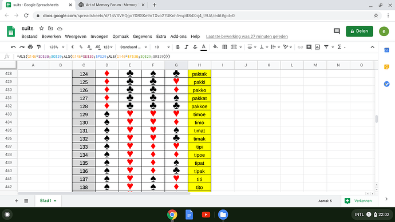The height and width of the screenshot is (222, 395).
Task: Add a new sheet with plus icon
Action: click(x=17, y=201)
